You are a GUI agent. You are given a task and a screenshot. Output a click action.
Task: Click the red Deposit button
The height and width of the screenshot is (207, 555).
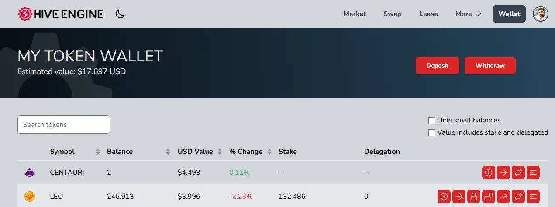[438, 65]
